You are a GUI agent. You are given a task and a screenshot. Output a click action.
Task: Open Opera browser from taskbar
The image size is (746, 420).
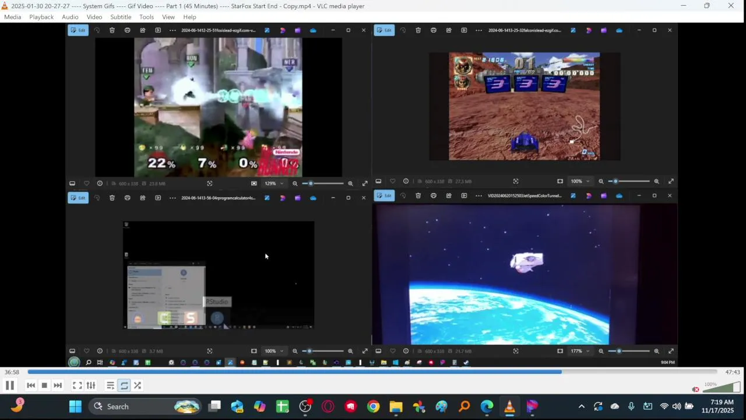pyautogui.click(x=328, y=407)
